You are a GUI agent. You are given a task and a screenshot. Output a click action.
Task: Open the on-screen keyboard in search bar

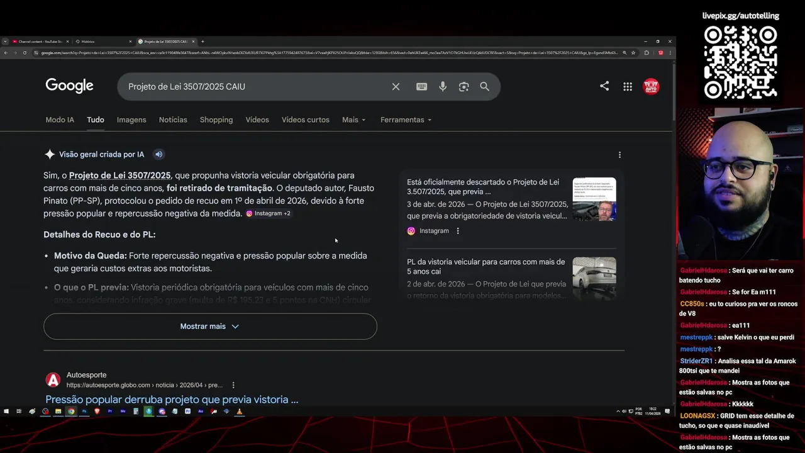[421, 87]
